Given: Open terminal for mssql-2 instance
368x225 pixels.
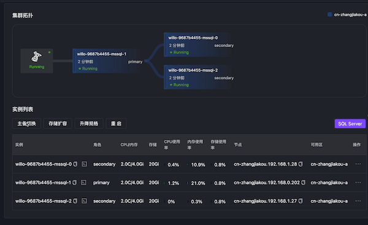Looking at the screenshot, I should click(x=84, y=201).
